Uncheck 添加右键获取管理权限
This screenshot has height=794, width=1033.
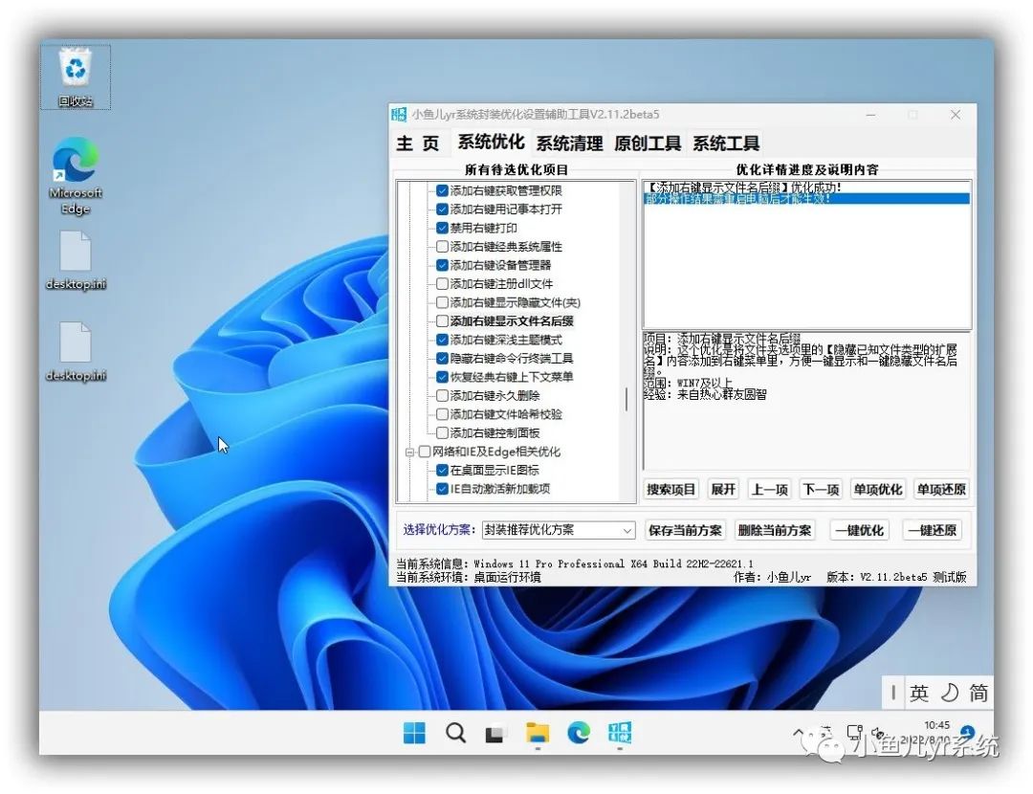(442, 190)
